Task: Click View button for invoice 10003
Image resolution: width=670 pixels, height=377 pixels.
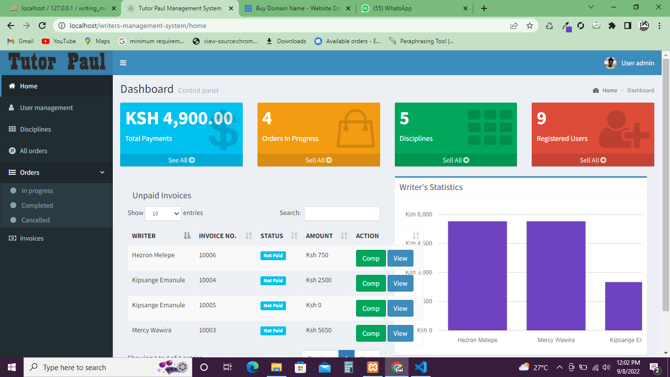Action: pos(400,333)
